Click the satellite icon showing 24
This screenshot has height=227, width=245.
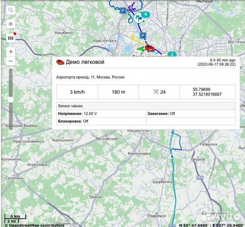pyautogui.click(x=156, y=92)
